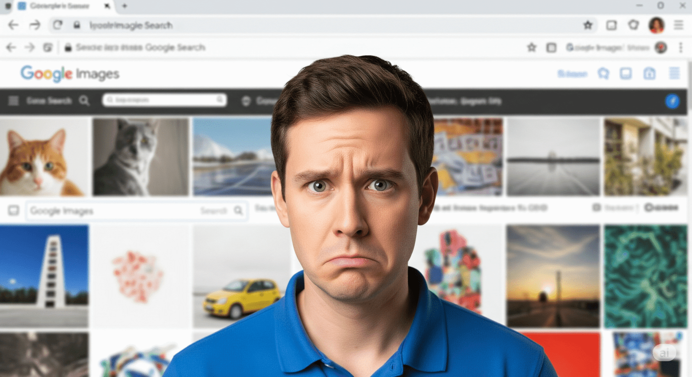Click the checkbox icon left of 'Google Images' box

pyautogui.click(x=13, y=210)
